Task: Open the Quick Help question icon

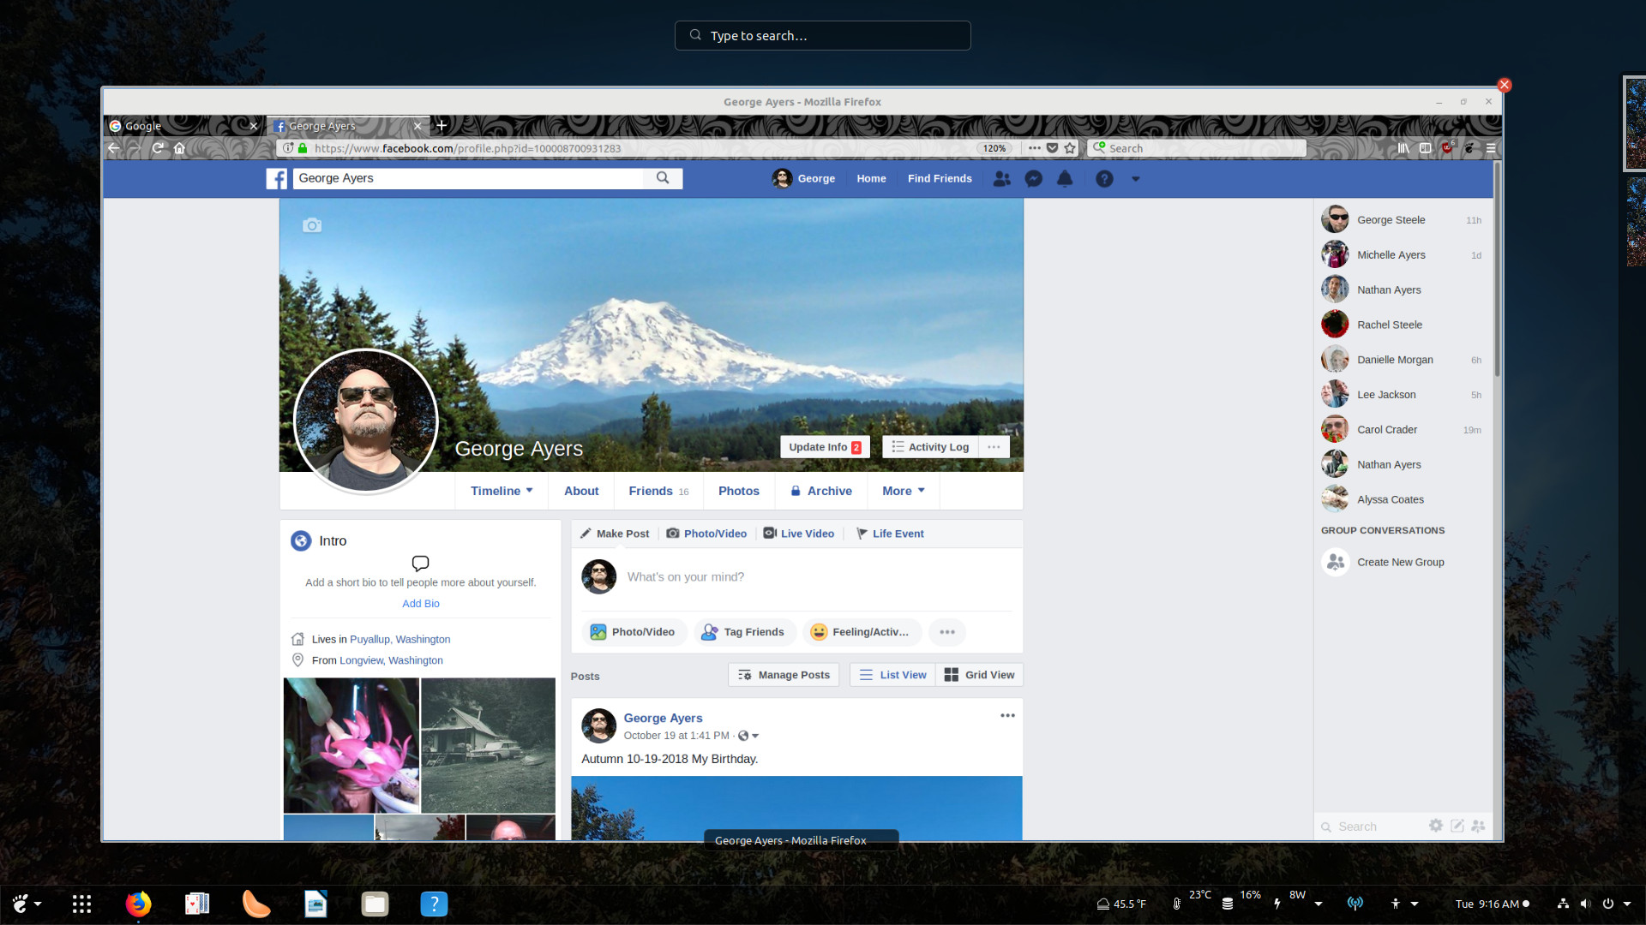Action: pos(1104,179)
